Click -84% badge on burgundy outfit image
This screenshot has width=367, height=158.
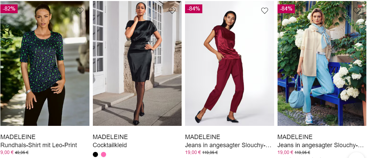click(x=194, y=9)
